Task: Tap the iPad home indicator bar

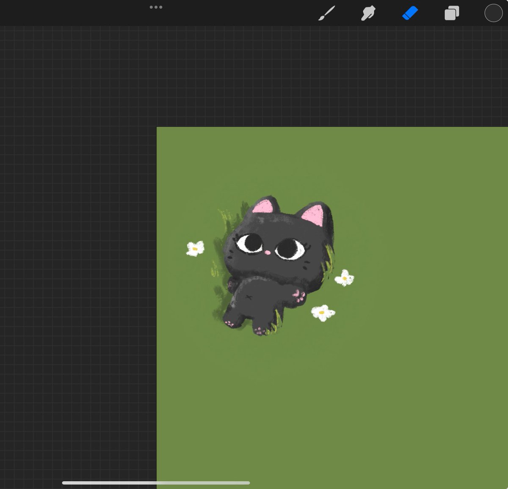Action: tap(156, 483)
